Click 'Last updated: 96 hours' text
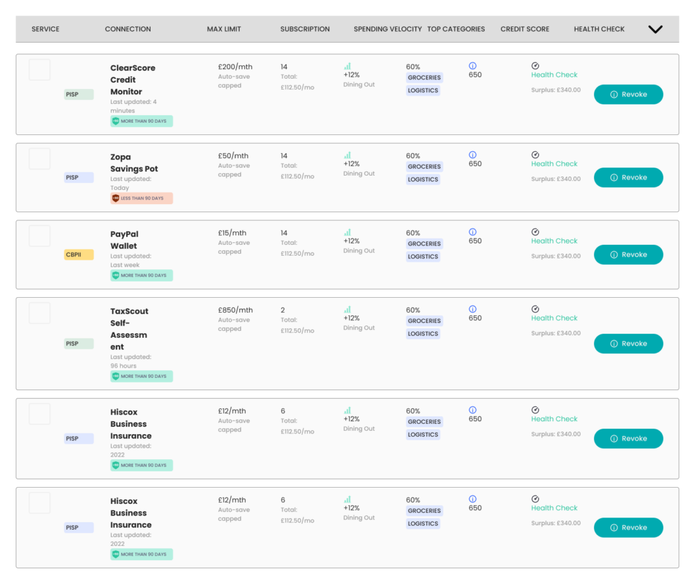The height and width of the screenshot is (584, 695). 131,361
